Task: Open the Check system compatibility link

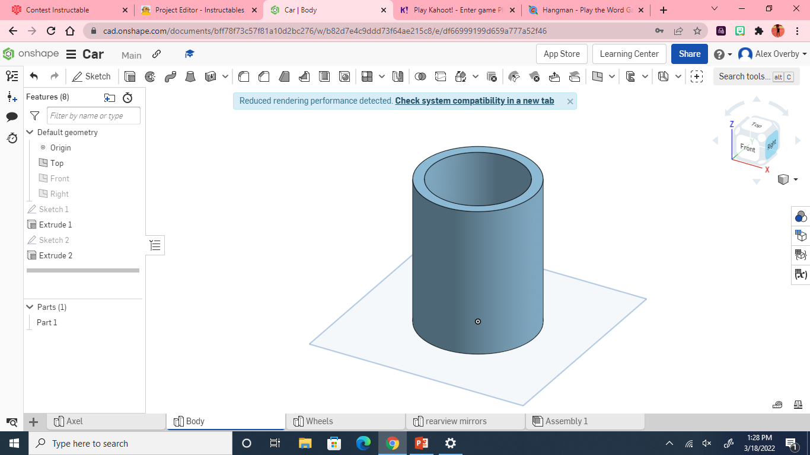Action: click(473, 101)
